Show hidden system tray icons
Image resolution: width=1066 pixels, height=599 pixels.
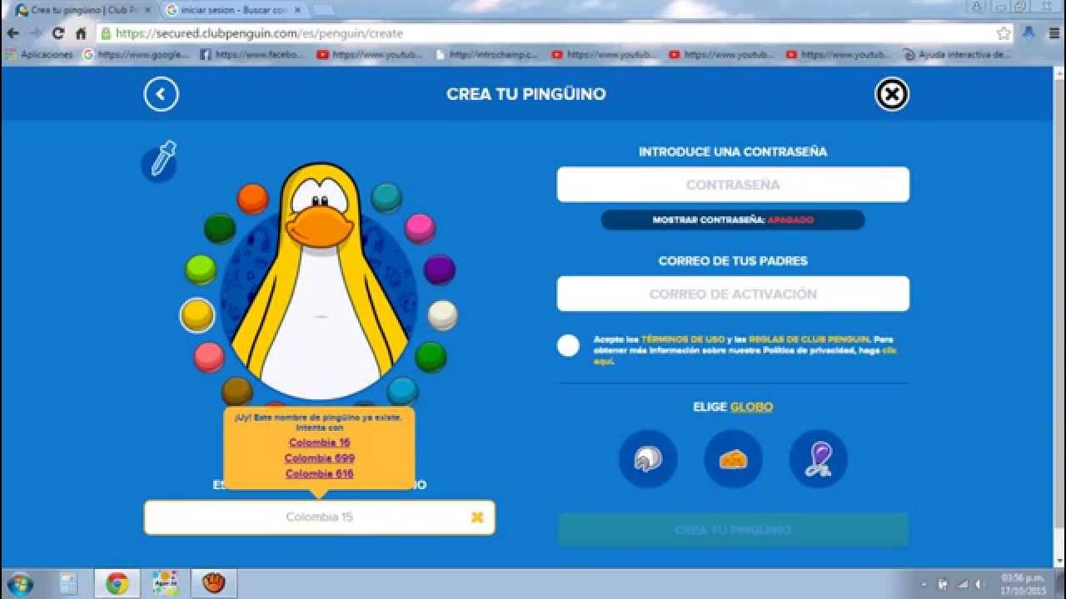tap(924, 584)
